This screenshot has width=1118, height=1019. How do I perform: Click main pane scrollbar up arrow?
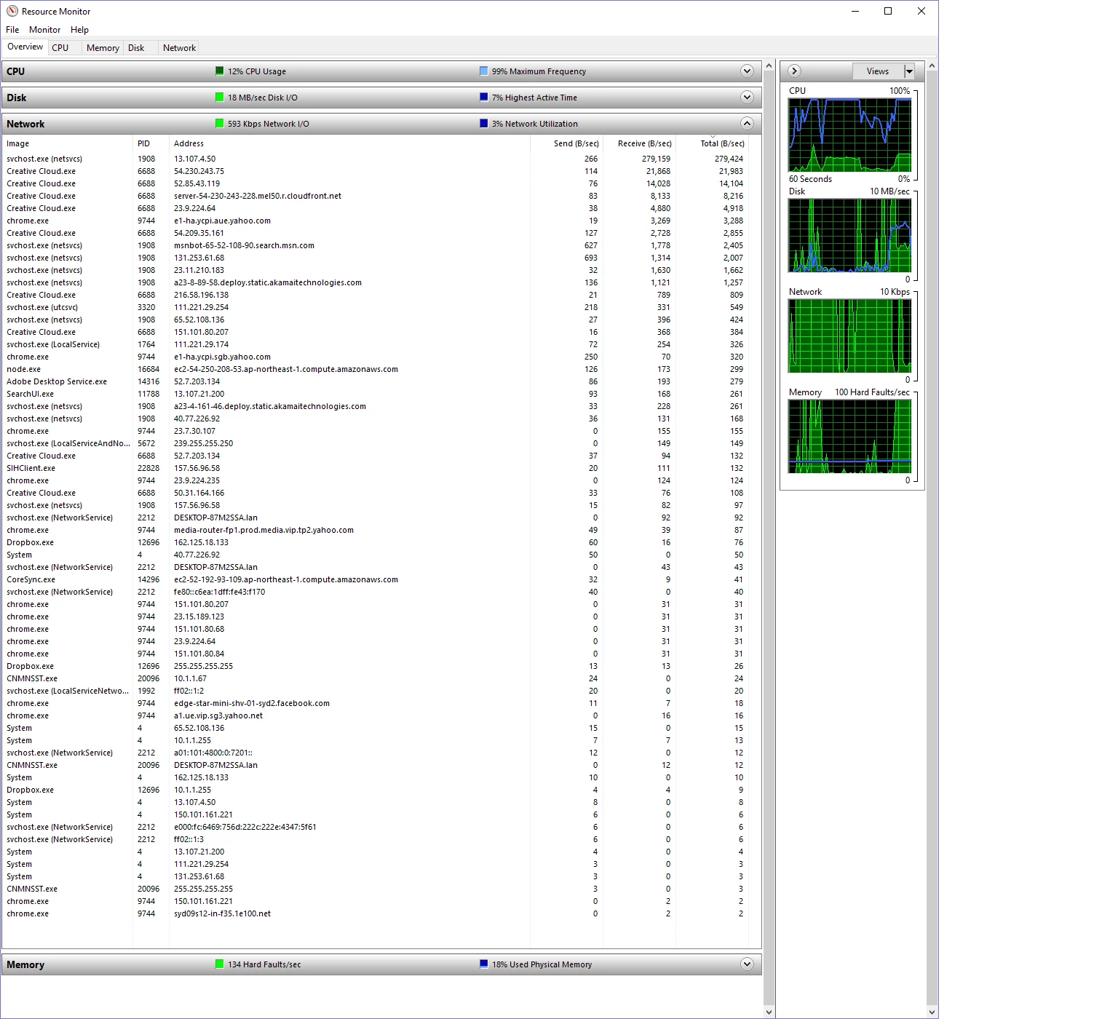tap(769, 66)
